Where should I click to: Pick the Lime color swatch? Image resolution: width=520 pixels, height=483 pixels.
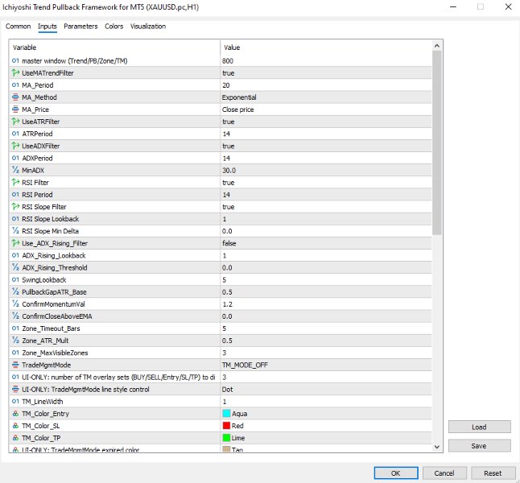[x=226, y=438]
